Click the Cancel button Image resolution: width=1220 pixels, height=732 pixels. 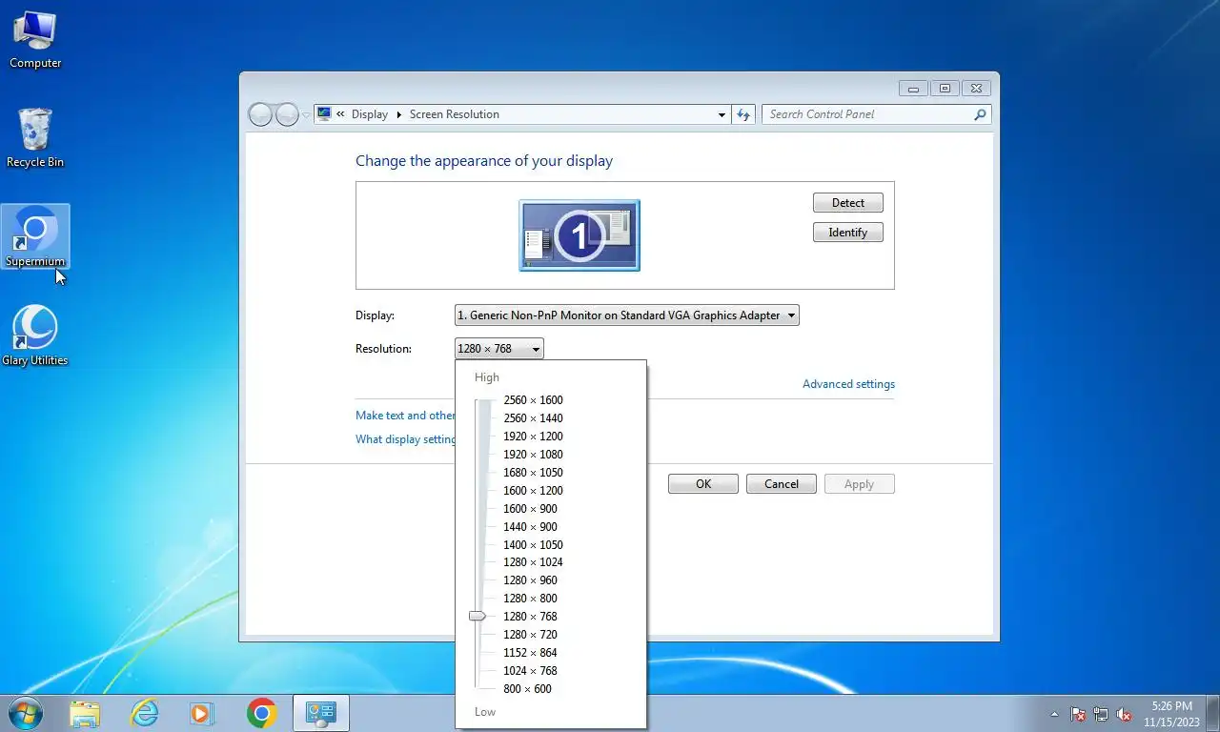[x=782, y=484]
